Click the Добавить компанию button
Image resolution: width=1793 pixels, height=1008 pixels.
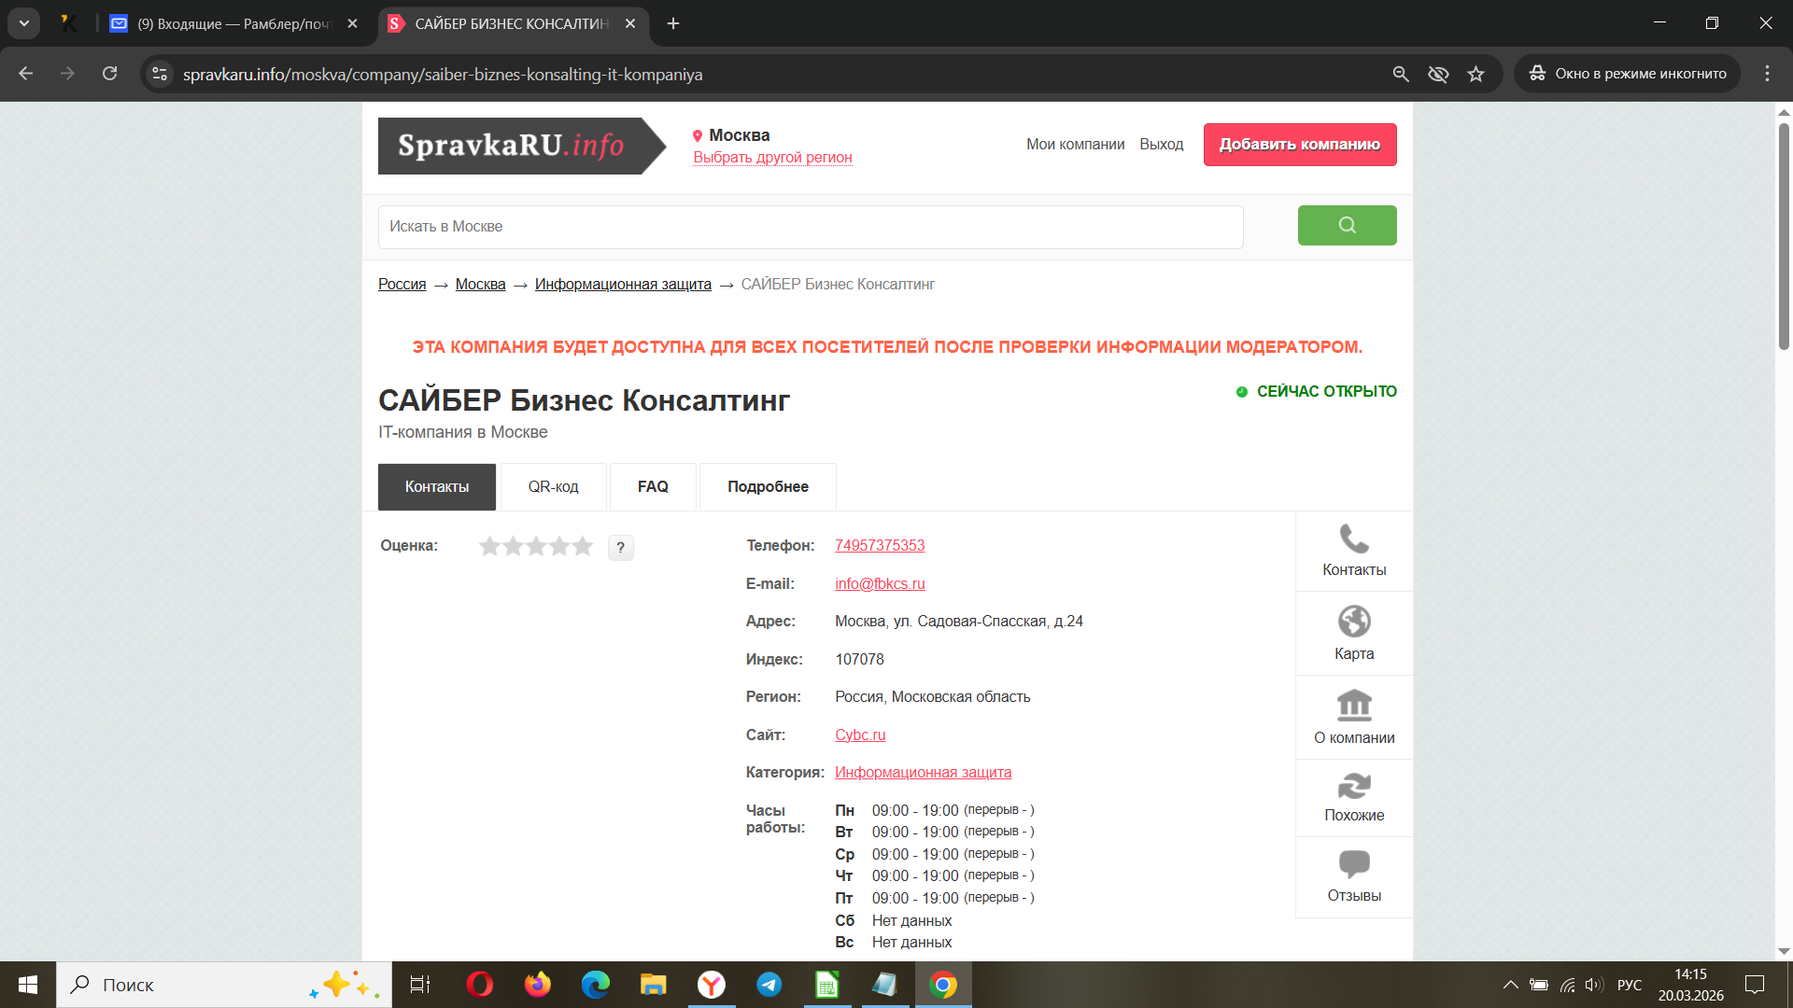click(x=1299, y=145)
